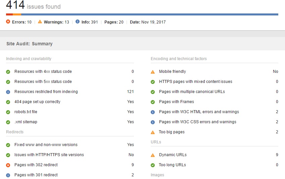Click green check beside HTTPS mixed content issues
The height and width of the screenshot is (179, 285).
click(153, 82)
